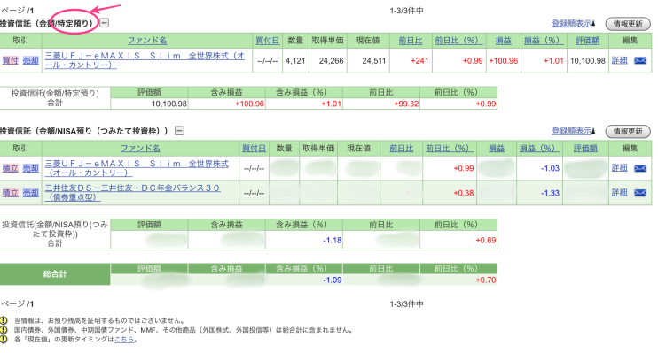The height and width of the screenshot is (353, 658).
Task: Click 買付 link for eMAXIS Slim fund
Action: [x=10, y=61]
